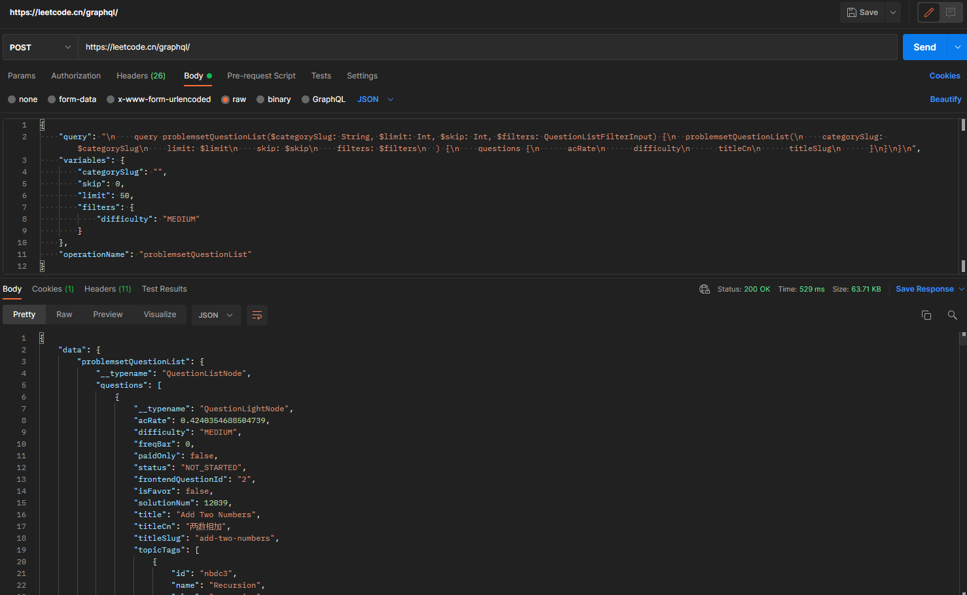This screenshot has height=595, width=967.
Task: Open the POST method dropdown
Action: (x=39, y=46)
